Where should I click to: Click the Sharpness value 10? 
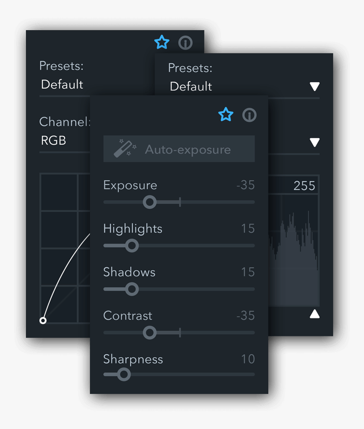pyautogui.click(x=248, y=359)
